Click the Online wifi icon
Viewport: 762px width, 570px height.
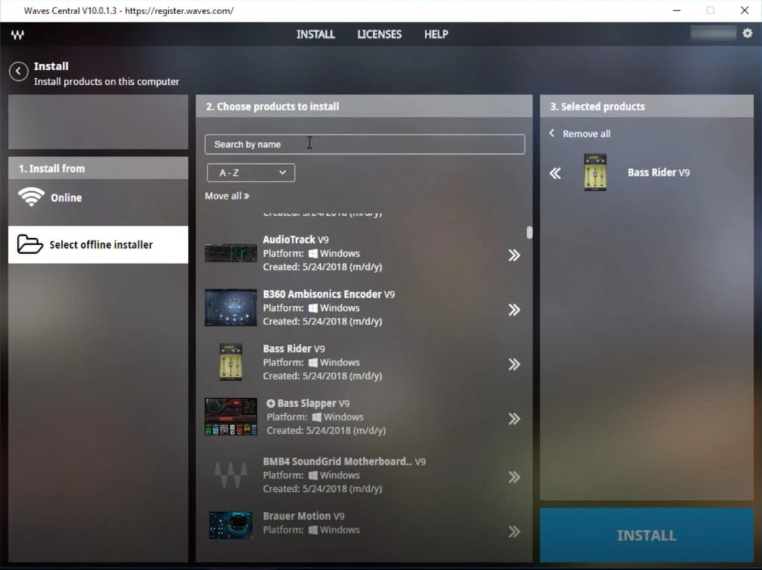(31, 197)
